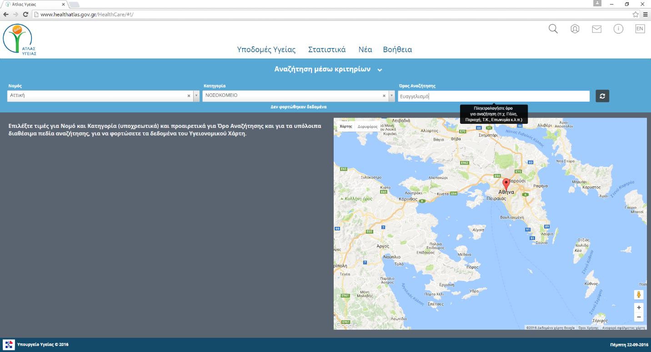Expand the Κατηγορία dropdown arrow
The width and height of the screenshot is (651, 352).
392,96
